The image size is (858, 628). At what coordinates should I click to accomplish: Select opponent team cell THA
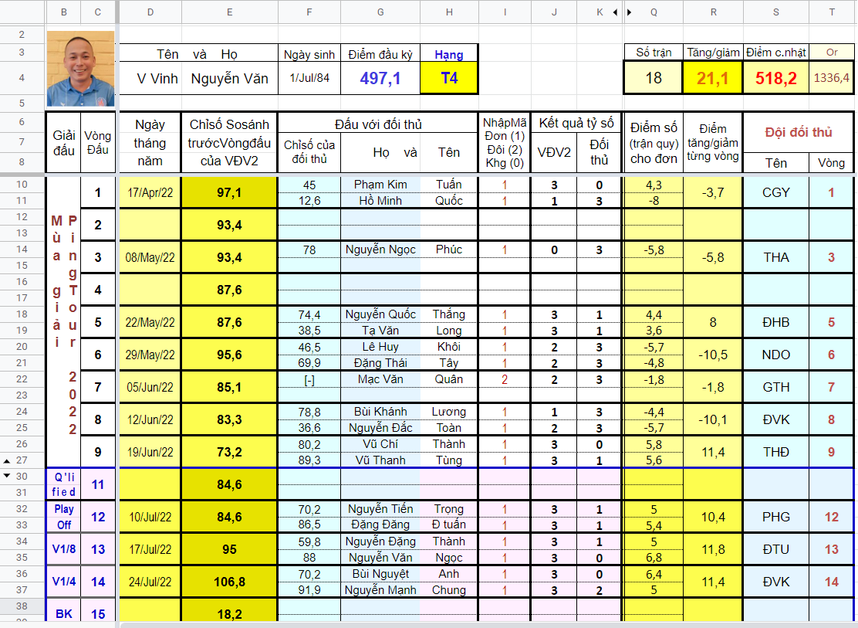(776, 257)
